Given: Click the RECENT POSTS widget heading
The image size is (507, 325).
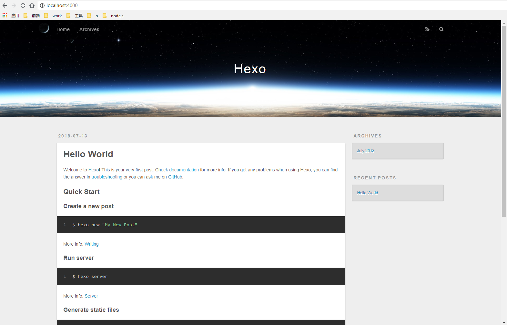Looking at the screenshot, I should [375, 178].
